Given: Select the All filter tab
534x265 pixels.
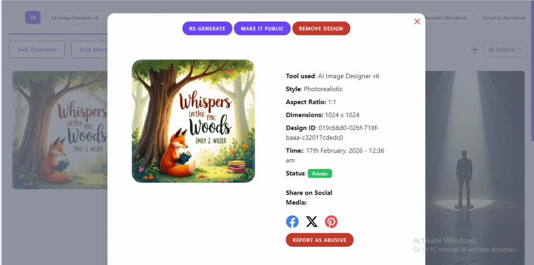Looking at the screenshot, I should point(33,18).
